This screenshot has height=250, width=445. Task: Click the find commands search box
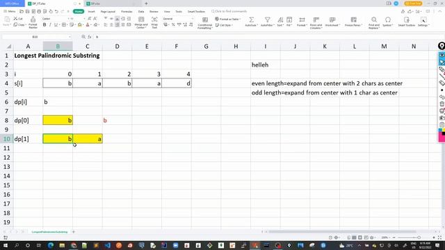point(229,11)
